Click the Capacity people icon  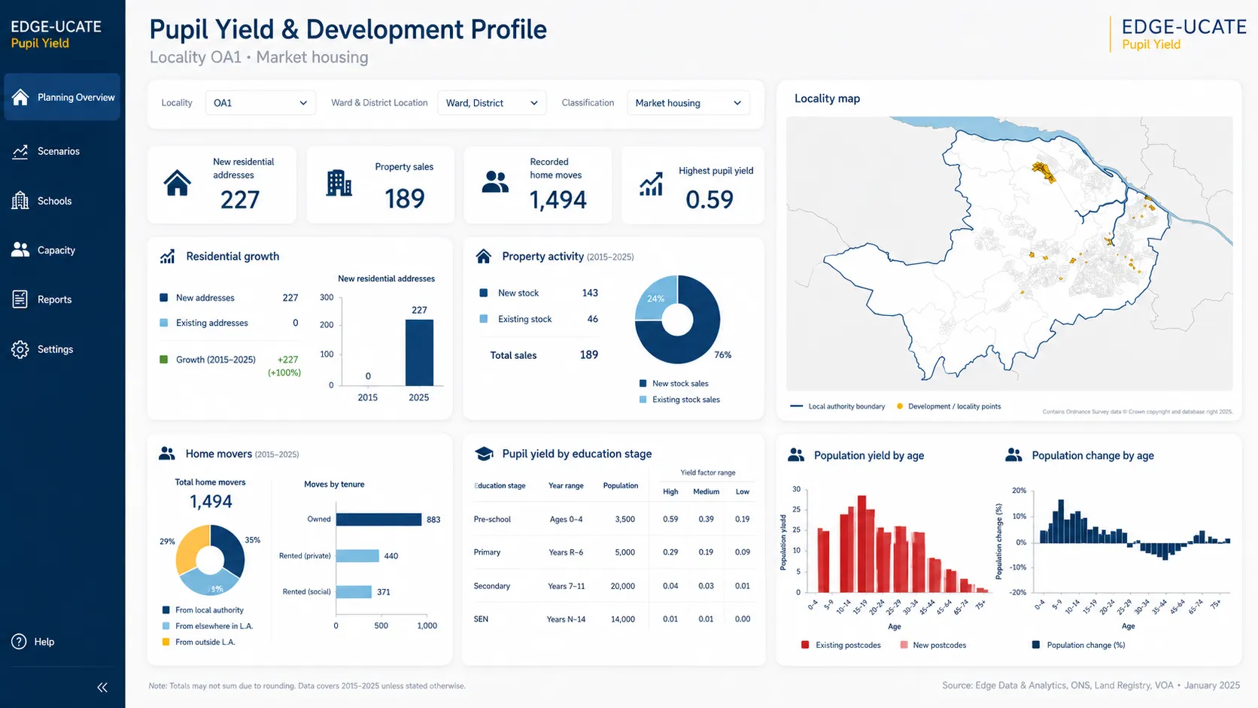[x=20, y=250]
